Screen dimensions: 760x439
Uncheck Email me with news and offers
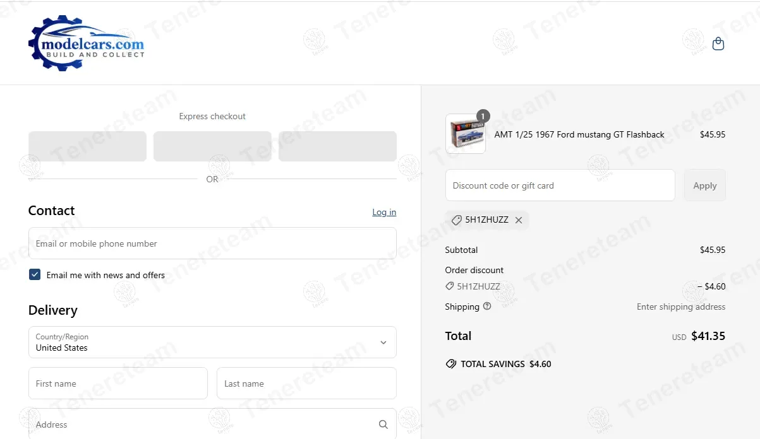(35, 274)
